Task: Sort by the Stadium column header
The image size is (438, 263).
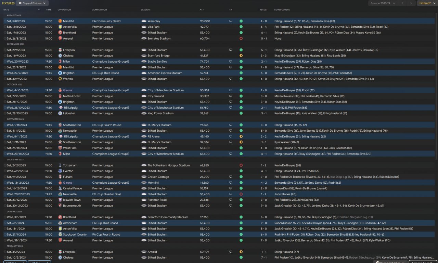Action: point(145,10)
